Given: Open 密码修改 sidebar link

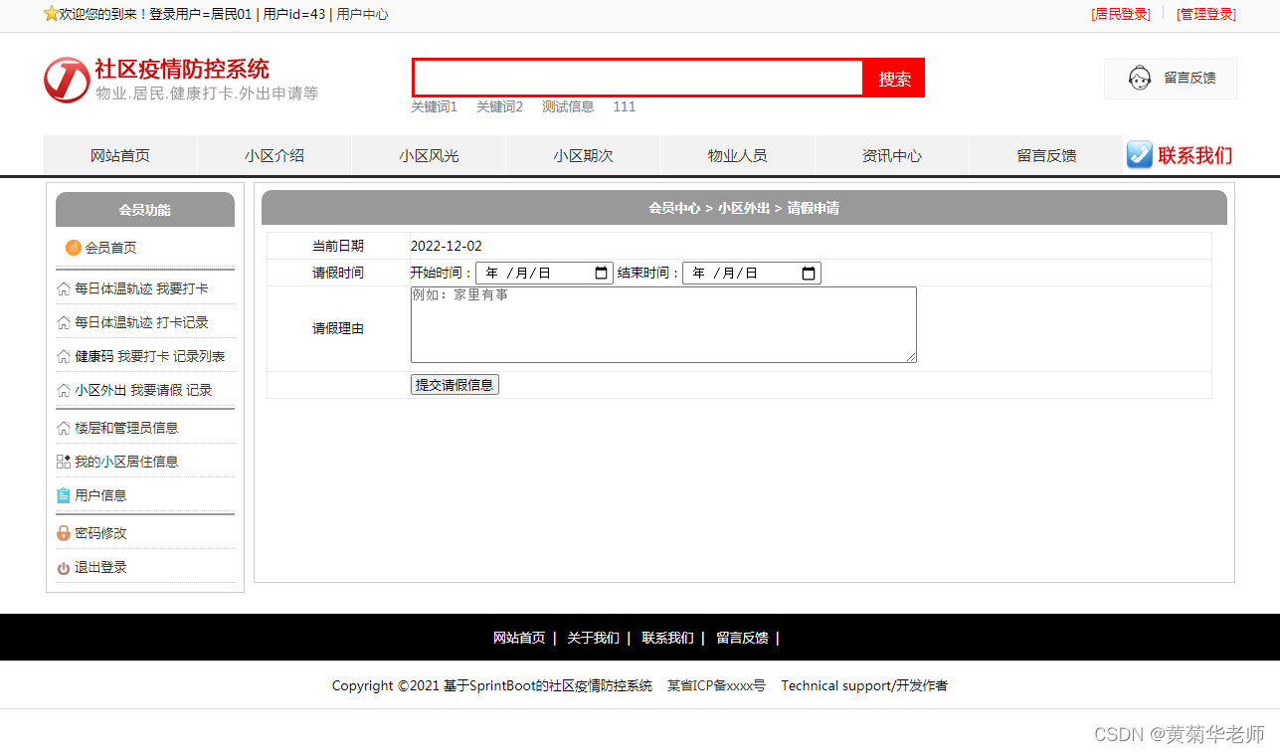Looking at the screenshot, I should point(100,533).
